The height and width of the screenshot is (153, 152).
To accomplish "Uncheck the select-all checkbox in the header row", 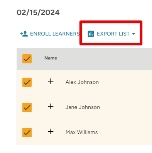I will point(27,59).
